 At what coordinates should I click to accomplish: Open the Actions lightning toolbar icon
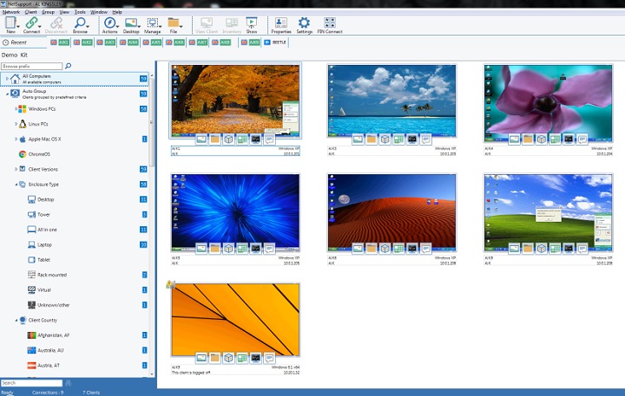tap(109, 24)
